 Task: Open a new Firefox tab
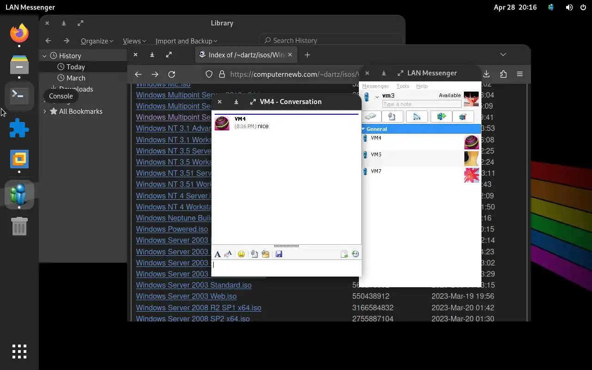[x=307, y=55]
